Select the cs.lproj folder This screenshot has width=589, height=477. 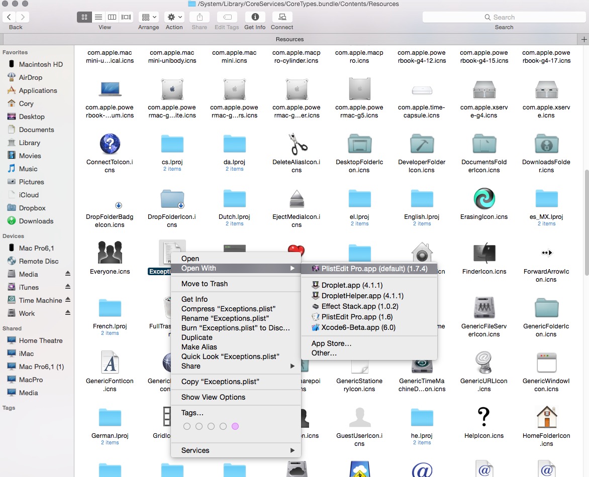[172, 144]
